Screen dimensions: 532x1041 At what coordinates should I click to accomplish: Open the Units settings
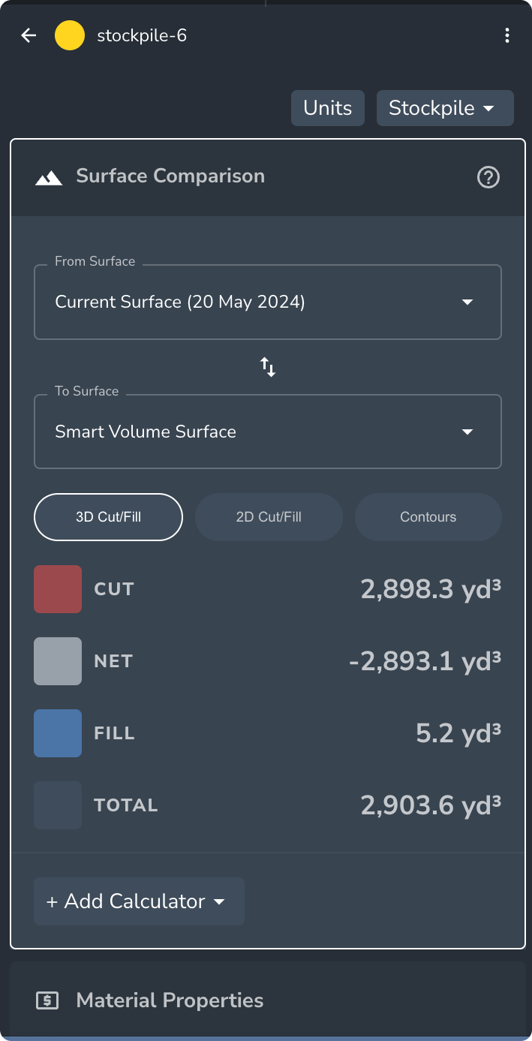pos(327,108)
